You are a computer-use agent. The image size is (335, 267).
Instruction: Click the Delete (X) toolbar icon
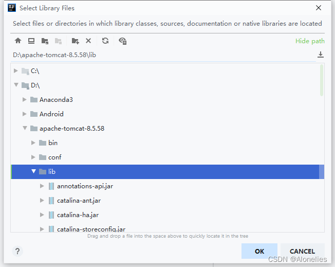coord(88,41)
